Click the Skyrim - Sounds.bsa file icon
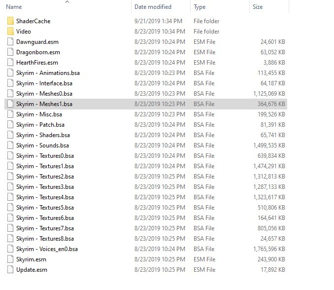Image resolution: width=334 pixels, height=290 pixels. [x=10, y=145]
